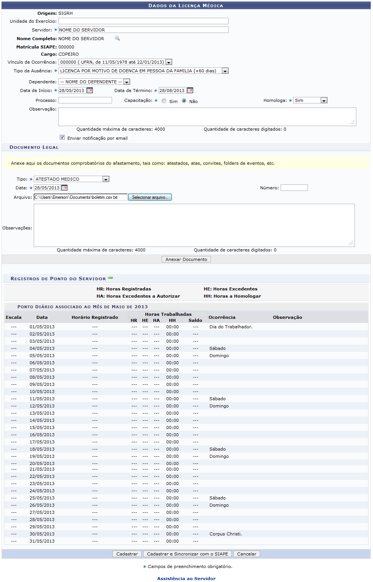
Task: Click the Escala column header
Action: coord(14,317)
